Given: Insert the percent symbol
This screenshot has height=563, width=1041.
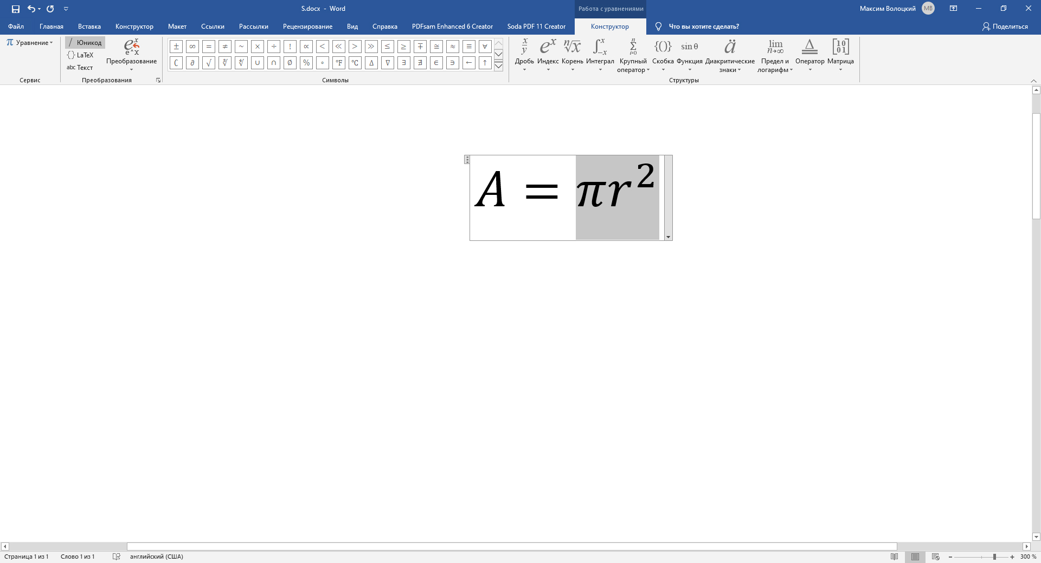Looking at the screenshot, I should point(306,63).
